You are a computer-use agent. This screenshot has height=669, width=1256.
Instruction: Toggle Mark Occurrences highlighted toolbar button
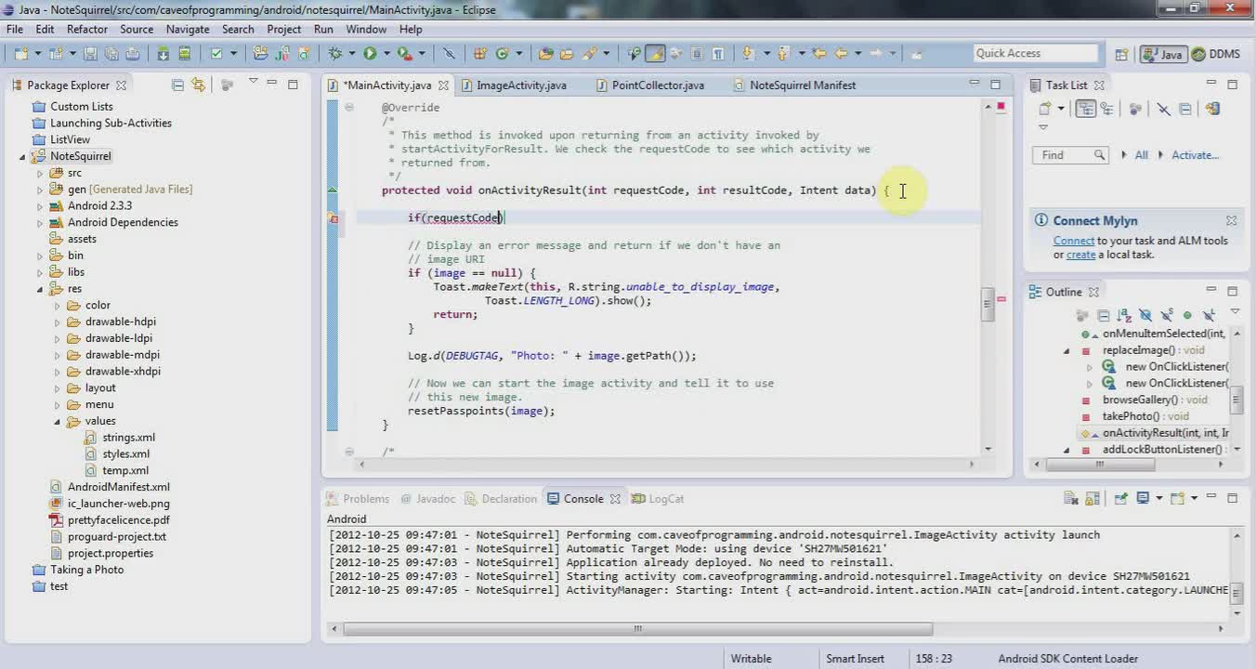pyautogui.click(x=655, y=54)
